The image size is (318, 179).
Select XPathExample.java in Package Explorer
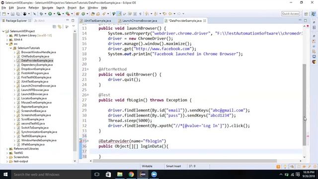point(33,145)
